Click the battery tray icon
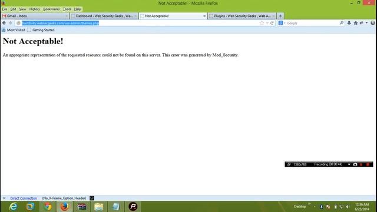Image resolution: width=377 pixels, height=212 pixels. [x=336, y=207]
